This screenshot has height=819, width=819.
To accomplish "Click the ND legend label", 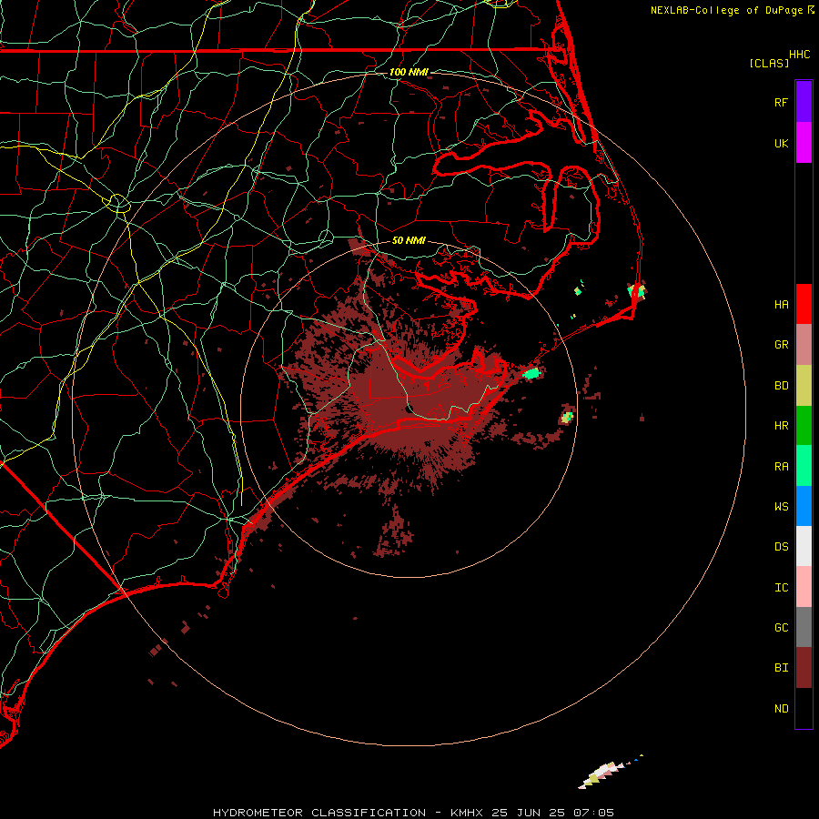I will (781, 709).
